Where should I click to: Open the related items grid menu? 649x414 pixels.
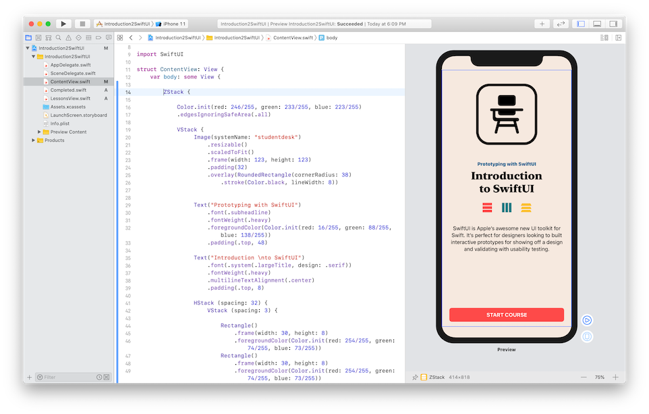pos(120,38)
